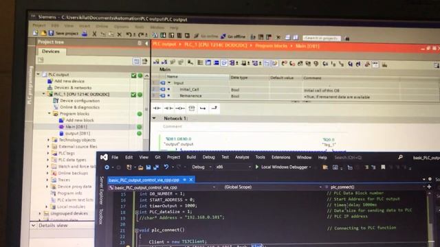This screenshot has width=440, height=247.
Task: Open the Debug configuration dropdown
Action: point(201,167)
